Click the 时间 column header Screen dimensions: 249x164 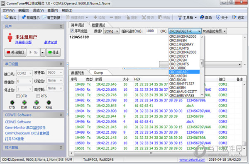coord(108,79)
